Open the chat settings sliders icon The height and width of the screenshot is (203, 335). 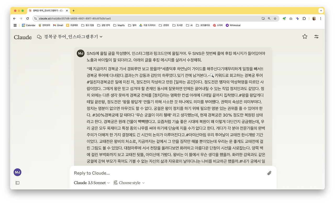(316, 37)
